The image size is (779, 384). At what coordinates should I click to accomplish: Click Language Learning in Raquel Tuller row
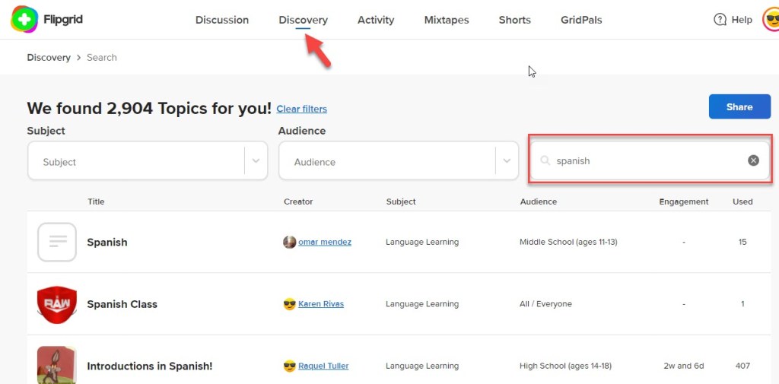click(x=422, y=366)
